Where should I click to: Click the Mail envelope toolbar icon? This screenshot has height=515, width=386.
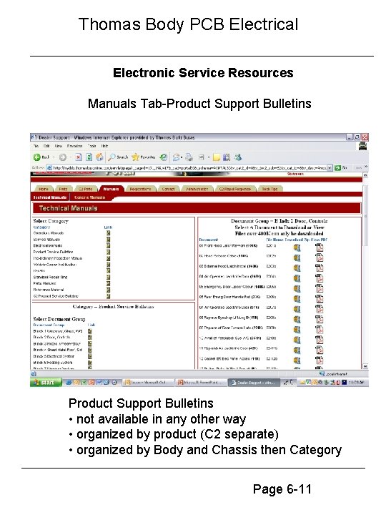click(x=177, y=157)
